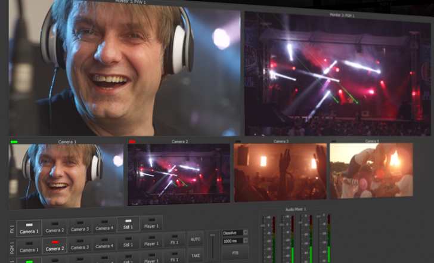This screenshot has height=263, width=434.
Task: Select Player 1 in the FX 1 row
Action: (x=151, y=223)
